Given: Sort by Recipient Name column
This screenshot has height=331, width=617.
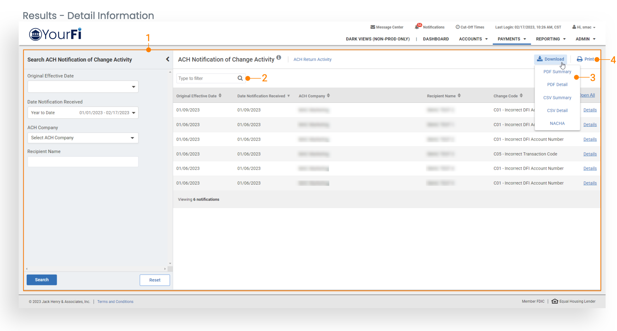Looking at the screenshot, I should point(459,96).
